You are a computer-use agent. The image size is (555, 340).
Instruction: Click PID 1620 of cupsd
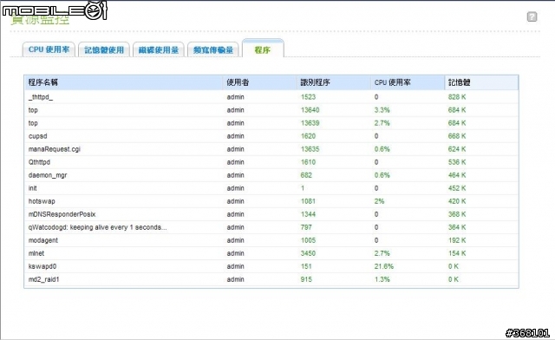point(308,136)
